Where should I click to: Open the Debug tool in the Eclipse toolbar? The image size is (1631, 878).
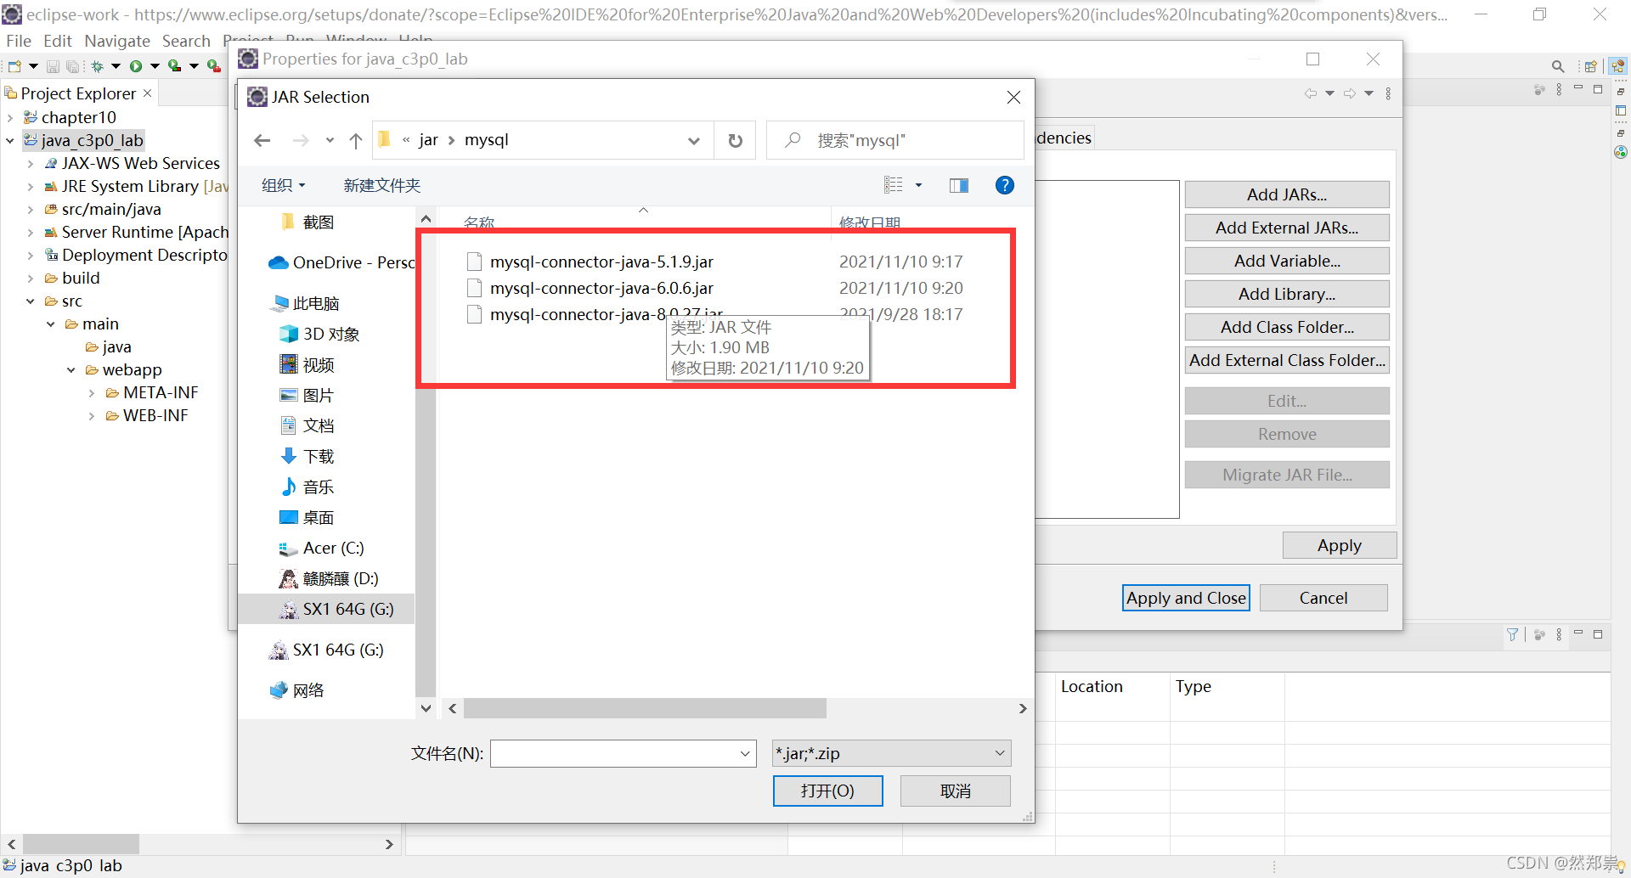(x=98, y=66)
